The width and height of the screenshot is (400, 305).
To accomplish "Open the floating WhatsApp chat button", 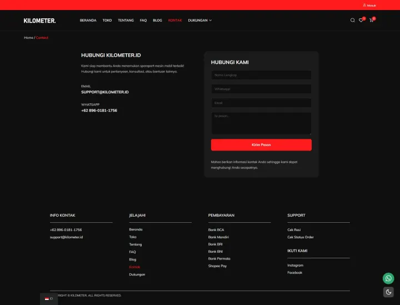I will point(388,278).
